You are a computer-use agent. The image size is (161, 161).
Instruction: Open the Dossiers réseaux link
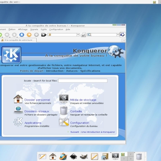pyautogui.click(x=37, y=111)
